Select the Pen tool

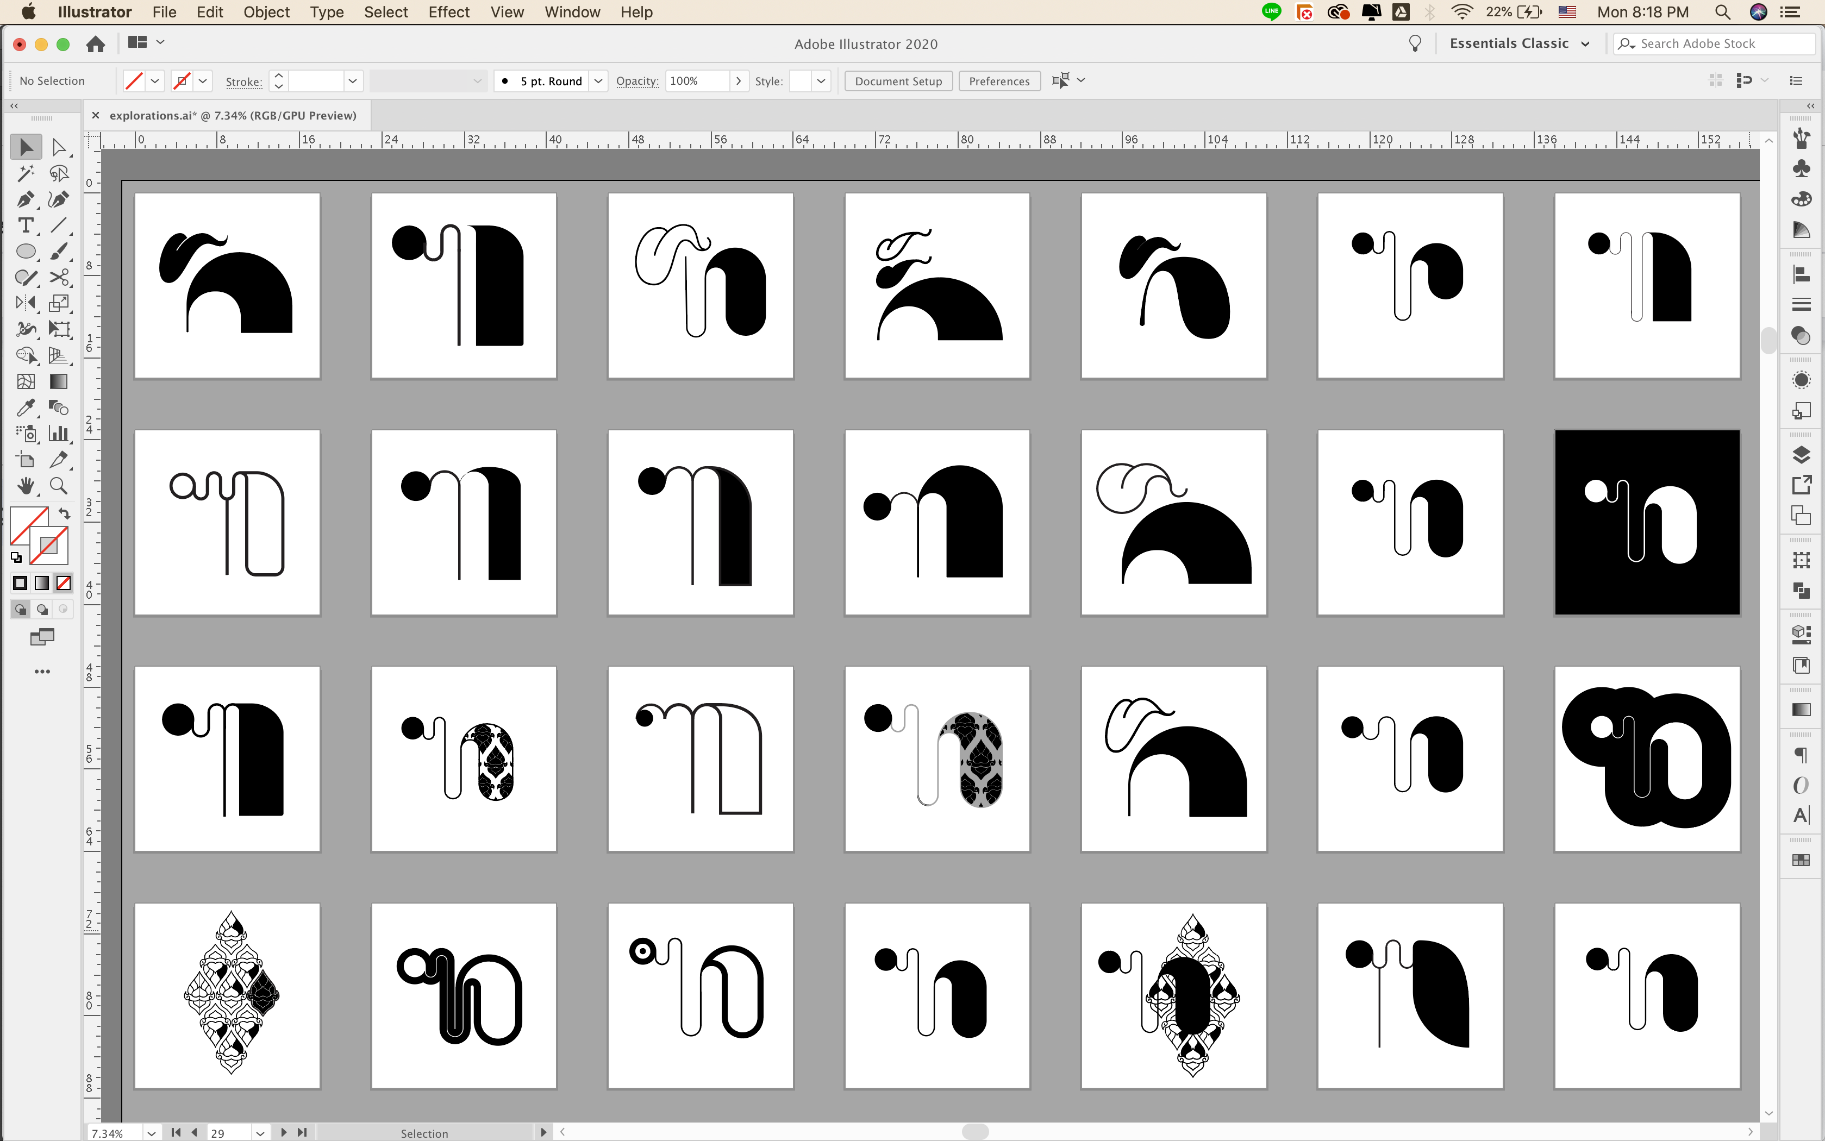point(25,200)
